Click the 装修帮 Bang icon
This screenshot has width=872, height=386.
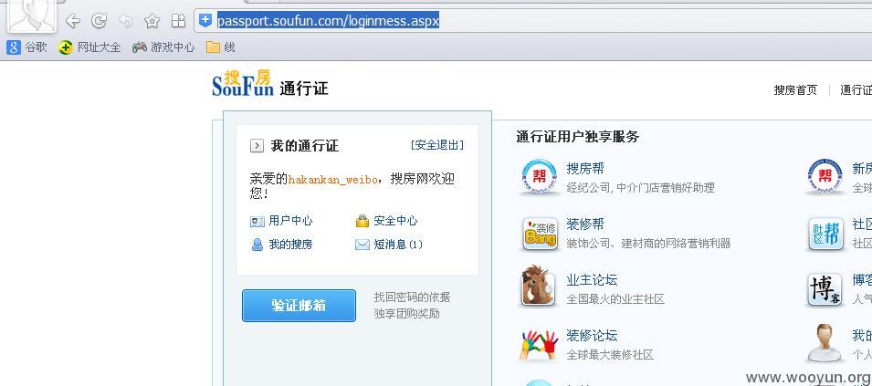(540, 234)
